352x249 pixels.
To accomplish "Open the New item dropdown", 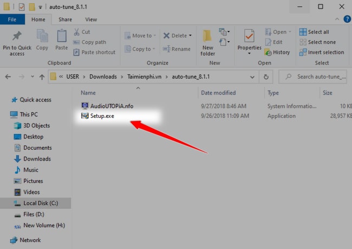I will pos(224,31).
